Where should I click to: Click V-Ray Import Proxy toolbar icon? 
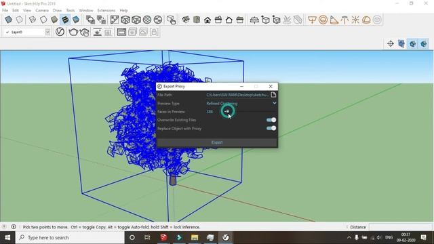[x=276, y=20]
